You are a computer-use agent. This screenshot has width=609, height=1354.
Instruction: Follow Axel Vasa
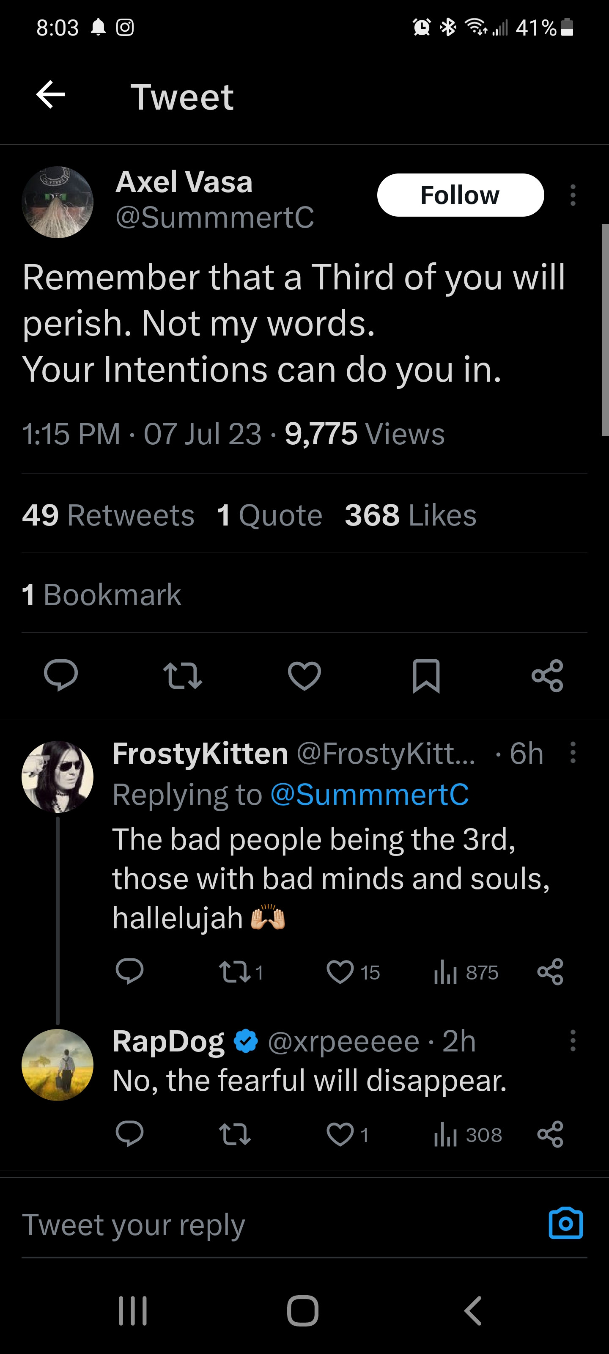point(460,195)
